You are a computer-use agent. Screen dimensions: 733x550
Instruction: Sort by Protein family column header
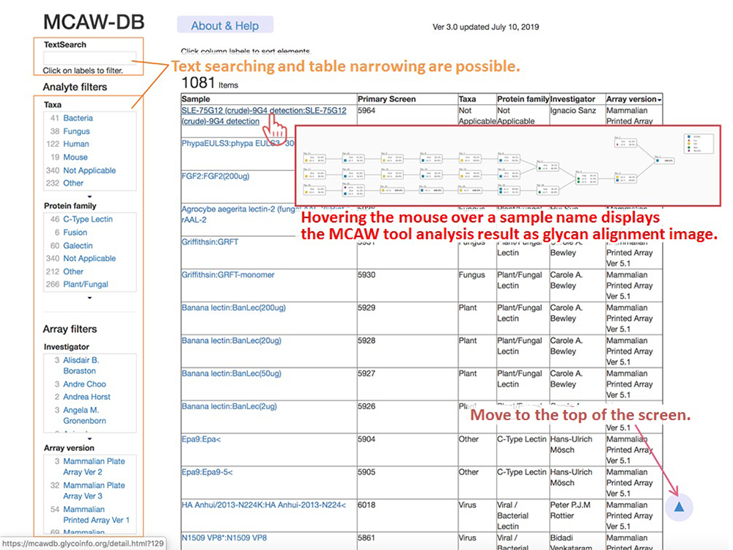(x=523, y=99)
